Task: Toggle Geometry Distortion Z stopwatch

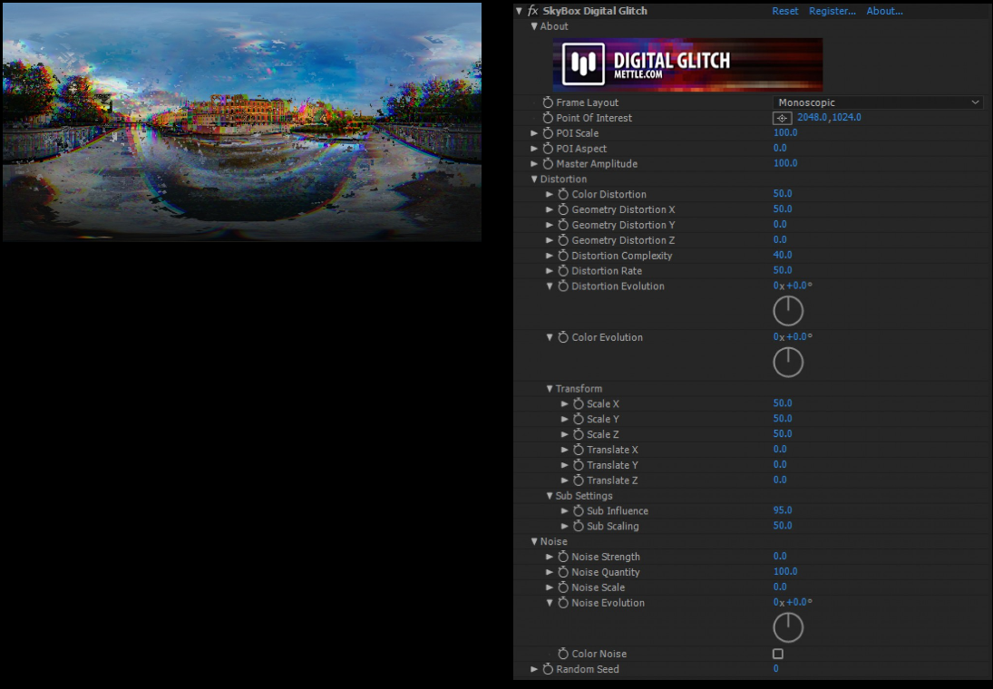Action: pos(563,240)
